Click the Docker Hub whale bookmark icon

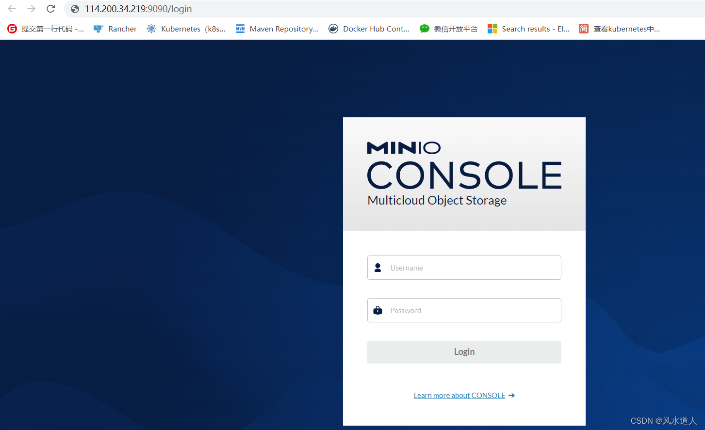pos(333,29)
